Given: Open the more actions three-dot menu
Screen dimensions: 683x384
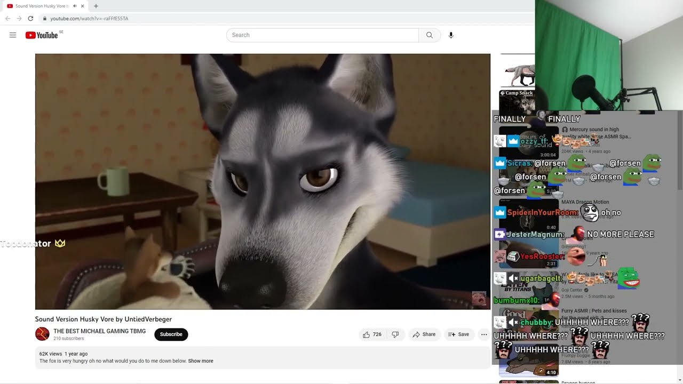Looking at the screenshot, I should 484,334.
